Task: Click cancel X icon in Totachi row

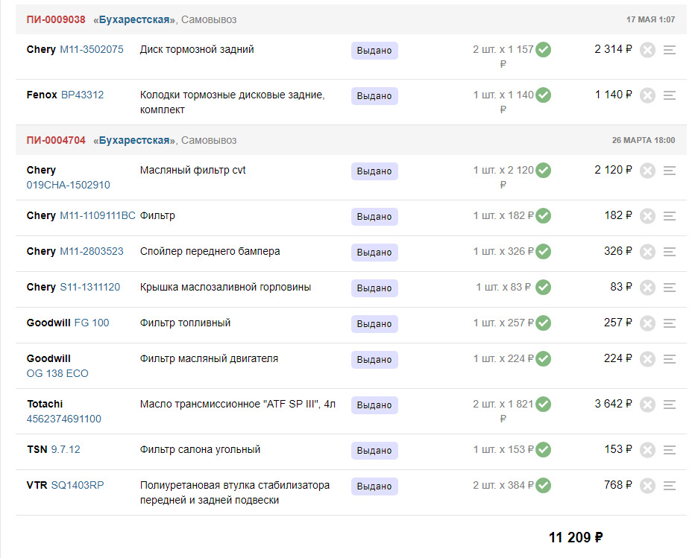Action: 647,405
